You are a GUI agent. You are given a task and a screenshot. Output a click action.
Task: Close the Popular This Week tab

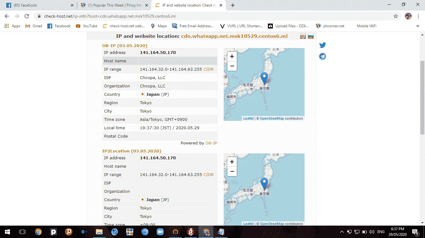tap(147, 5)
